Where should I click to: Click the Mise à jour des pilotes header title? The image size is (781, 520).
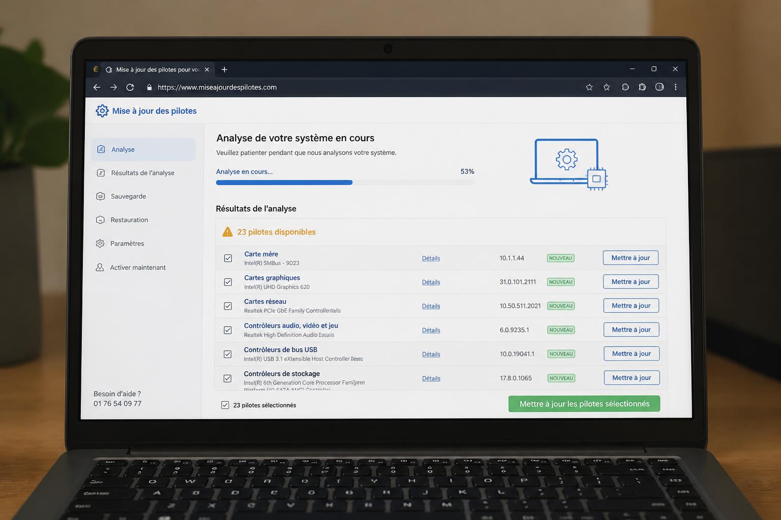pos(154,111)
